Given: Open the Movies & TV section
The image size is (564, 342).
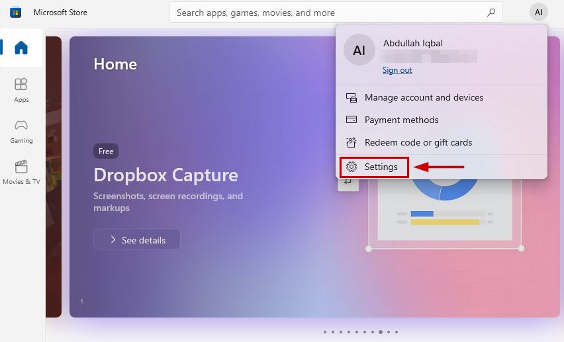Looking at the screenshot, I should tap(21, 172).
